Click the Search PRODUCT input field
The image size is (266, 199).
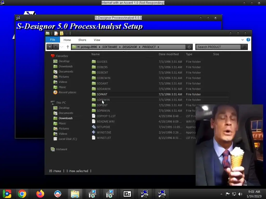point(218,47)
